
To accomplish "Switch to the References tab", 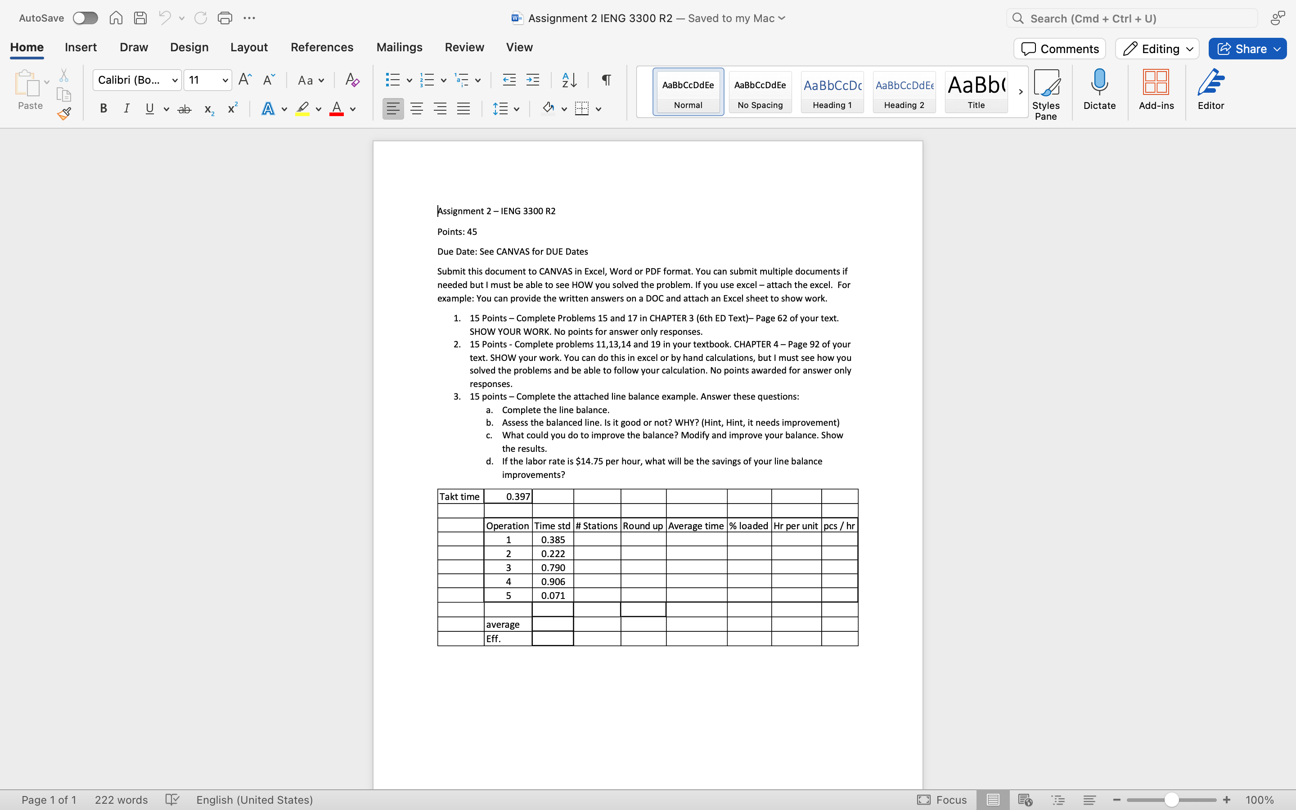I will pos(321,47).
